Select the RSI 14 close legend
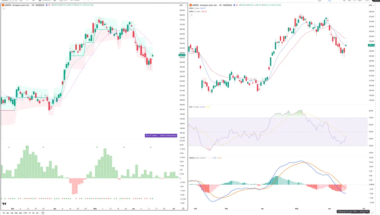The width and height of the screenshot is (380, 215). pos(194,107)
